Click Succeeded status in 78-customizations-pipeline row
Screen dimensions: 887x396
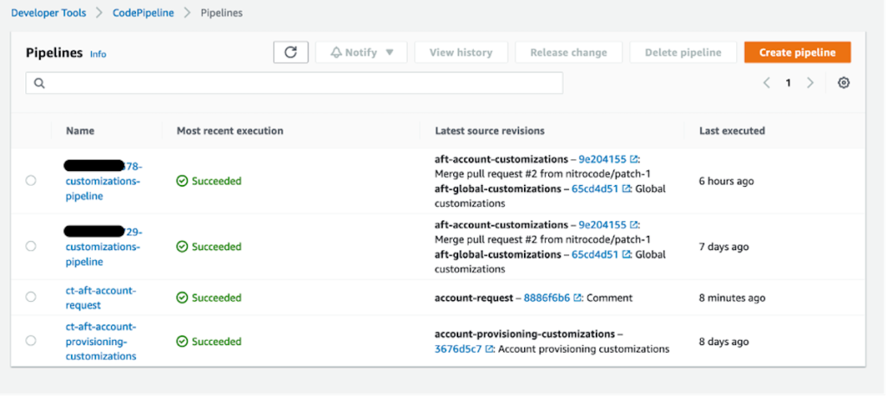click(x=209, y=181)
